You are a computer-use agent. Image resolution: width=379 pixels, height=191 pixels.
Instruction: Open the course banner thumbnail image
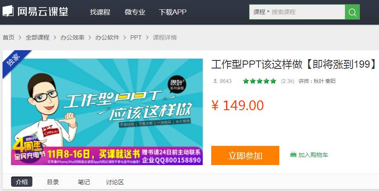click(x=107, y=112)
